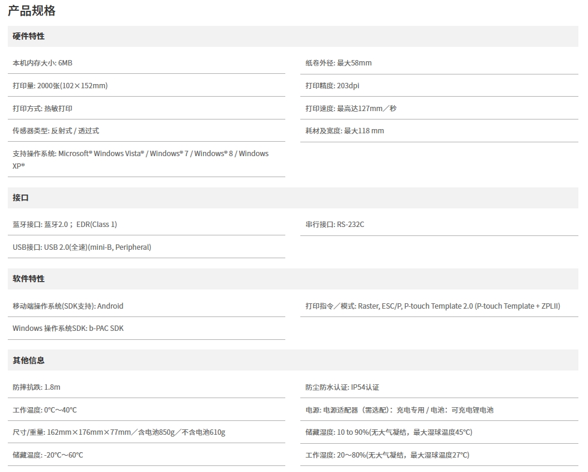Click the 支持操作系统 Windows text
Viewport: 588px width, 472px height.
[x=141, y=154]
